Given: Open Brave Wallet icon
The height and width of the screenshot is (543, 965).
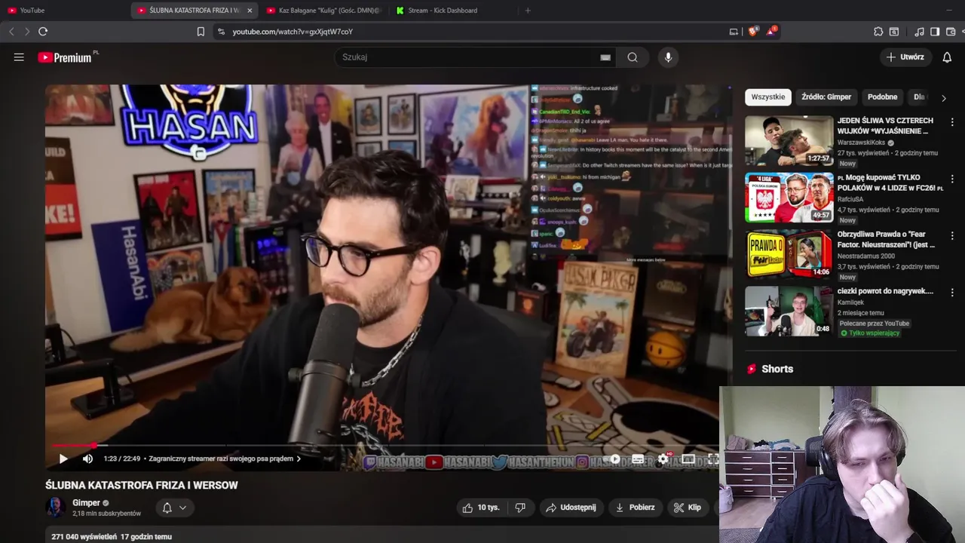Looking at the screenshot, I should click(x=951, y=32).
